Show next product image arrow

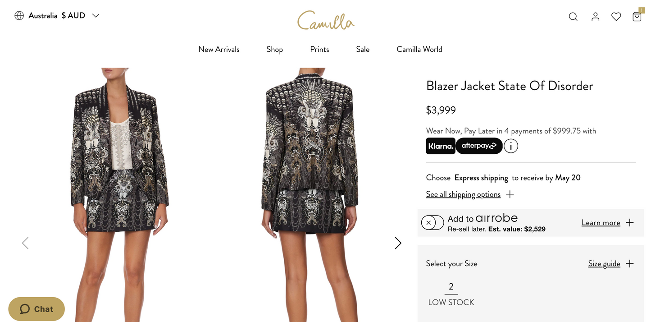pos(398,243)
